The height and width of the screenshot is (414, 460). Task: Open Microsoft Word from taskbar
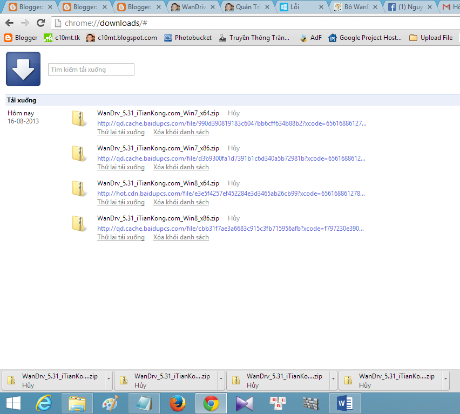click(x=345, y=403)
